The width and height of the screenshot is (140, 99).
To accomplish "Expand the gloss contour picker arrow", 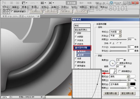I will tap(115, 71).
